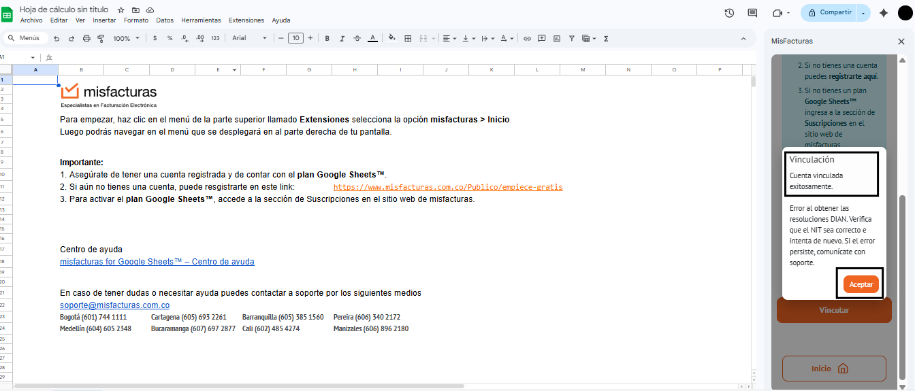Click the insert chart icon
This screenshot has height=391, width=915.
557,39
